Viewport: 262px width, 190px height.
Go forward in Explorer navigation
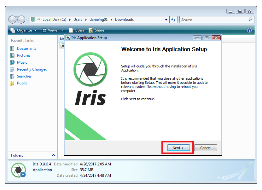pos(21,20)
